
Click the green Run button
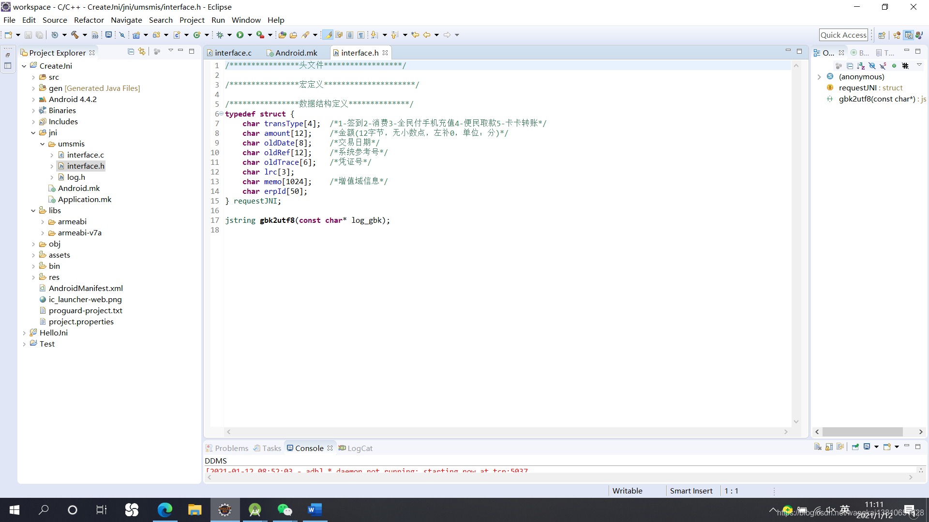(x=240, y=35)
